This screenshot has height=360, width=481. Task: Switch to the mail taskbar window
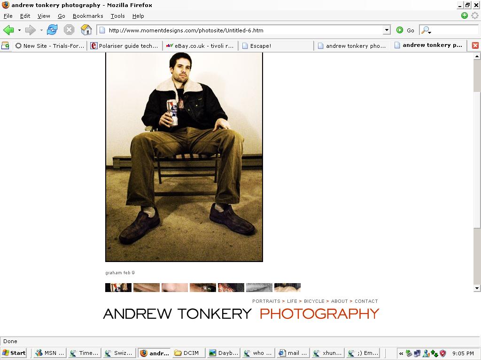(293, 353)
